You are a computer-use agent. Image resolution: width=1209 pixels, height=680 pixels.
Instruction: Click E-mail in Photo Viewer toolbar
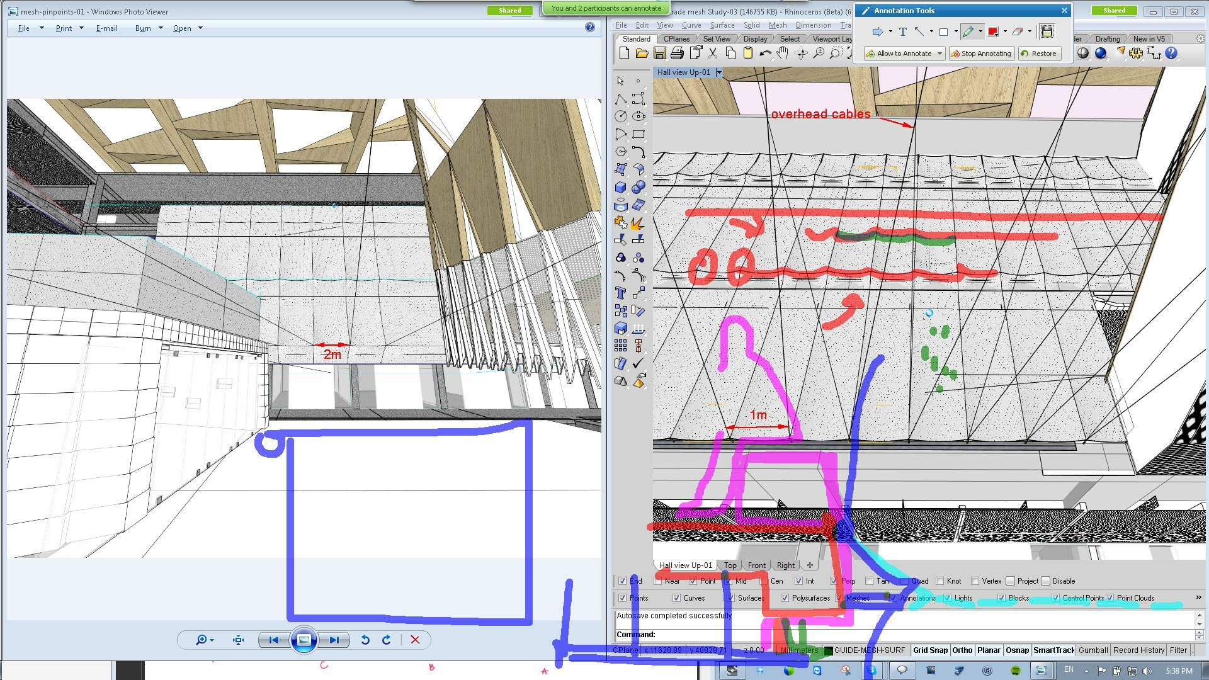(106, 28)
